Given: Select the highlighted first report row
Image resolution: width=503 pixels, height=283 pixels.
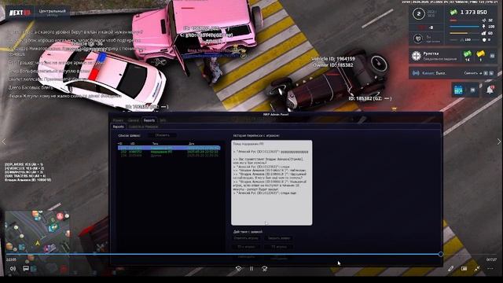Looking at the screenshot, I should click(169, 148).
